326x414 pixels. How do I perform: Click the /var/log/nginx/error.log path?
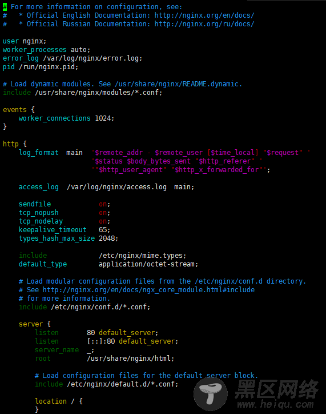point(91,58)
